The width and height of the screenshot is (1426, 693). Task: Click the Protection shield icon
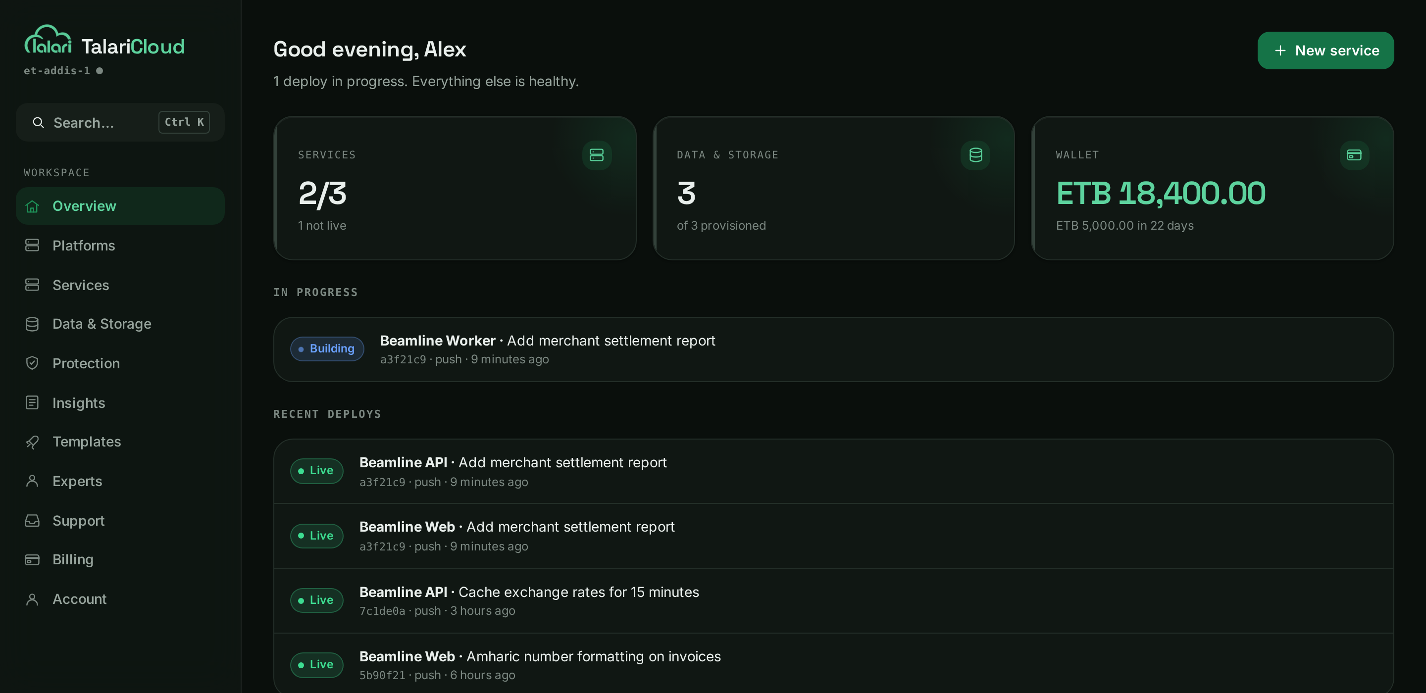32,364
